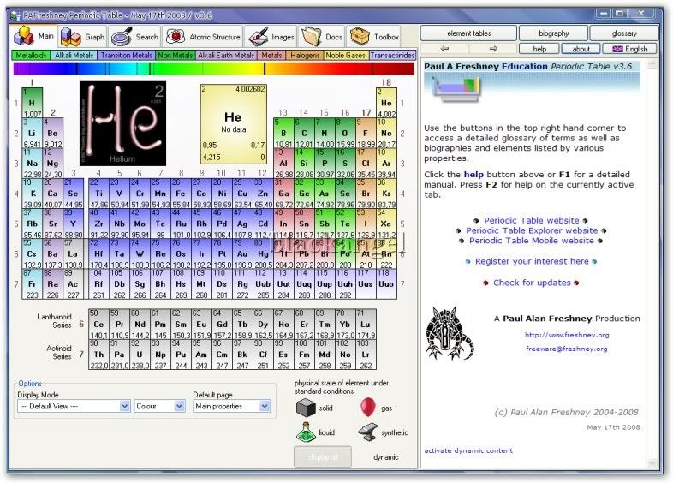Open the Periodic Table Explorer website link
The image size is (673, 483).
532,230
